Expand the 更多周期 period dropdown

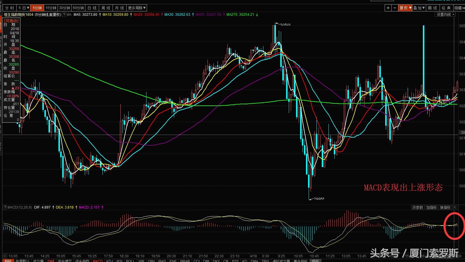(137, 8)
